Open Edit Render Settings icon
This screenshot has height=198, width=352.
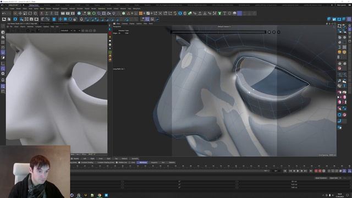coord(73,13)
